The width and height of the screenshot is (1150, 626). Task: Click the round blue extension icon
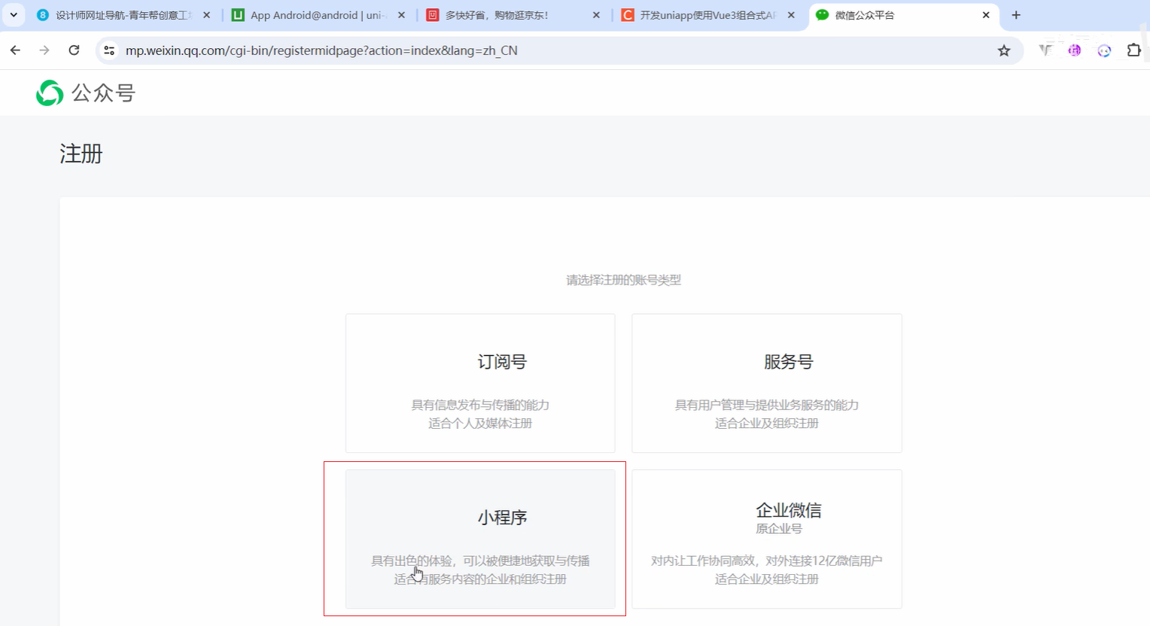click(1104, 50)
